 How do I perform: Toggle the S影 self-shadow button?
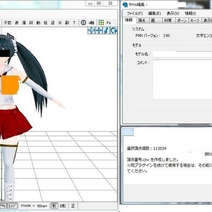[x=63, y=206]
